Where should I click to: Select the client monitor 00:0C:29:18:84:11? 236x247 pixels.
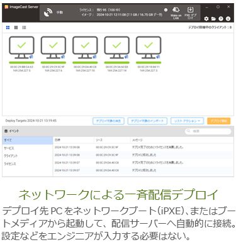(x=149, y=48)
